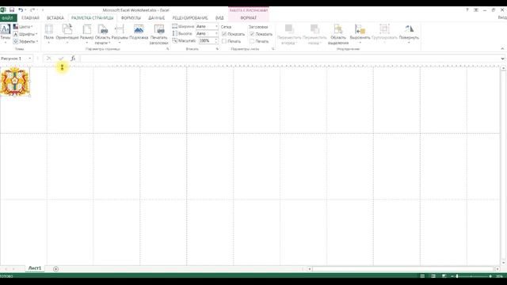This screenshot has width=507, height=285.
Task: Switch to the ФОРМУЛЫ tab
Action: point(131,17)
